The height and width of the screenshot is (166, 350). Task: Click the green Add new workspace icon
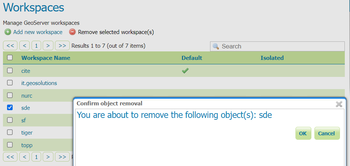point(7,32)
